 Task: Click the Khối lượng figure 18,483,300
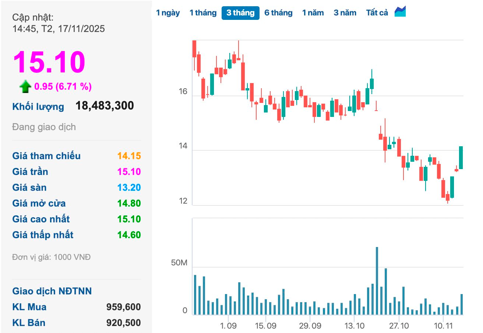coord(105,106)
